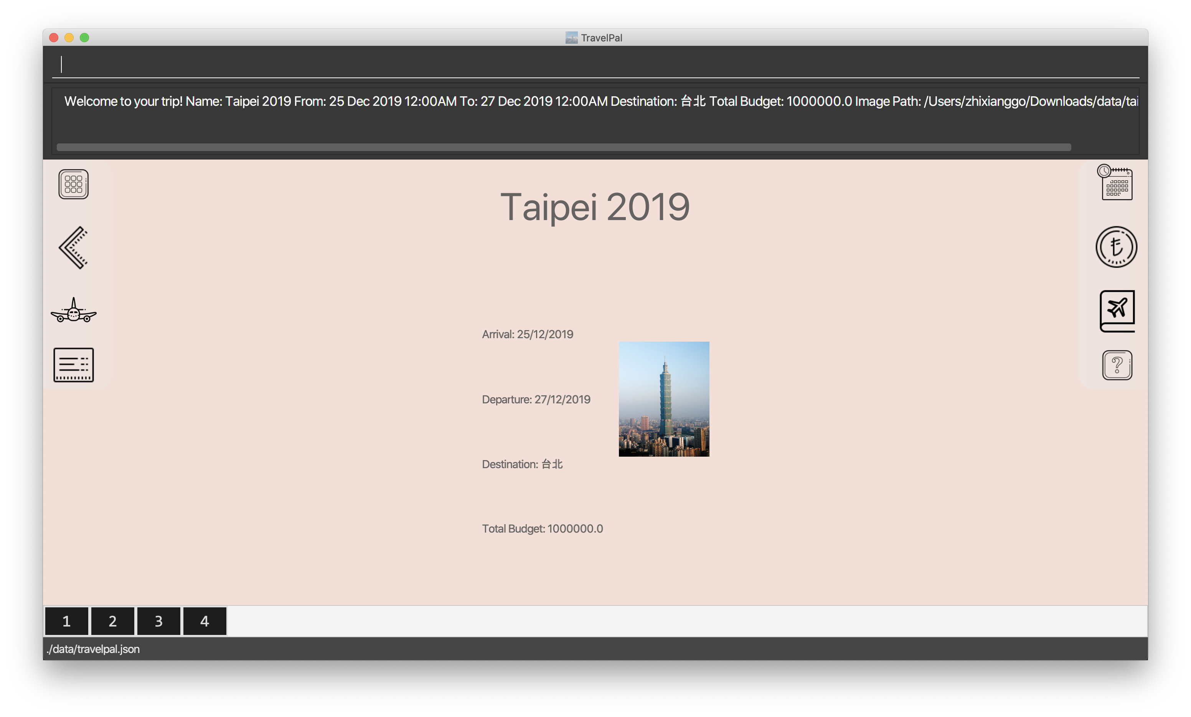This screenshot has height=717, width=1191.
Task: Click the Destination 台北 label
Action: (x=522, y=464)
